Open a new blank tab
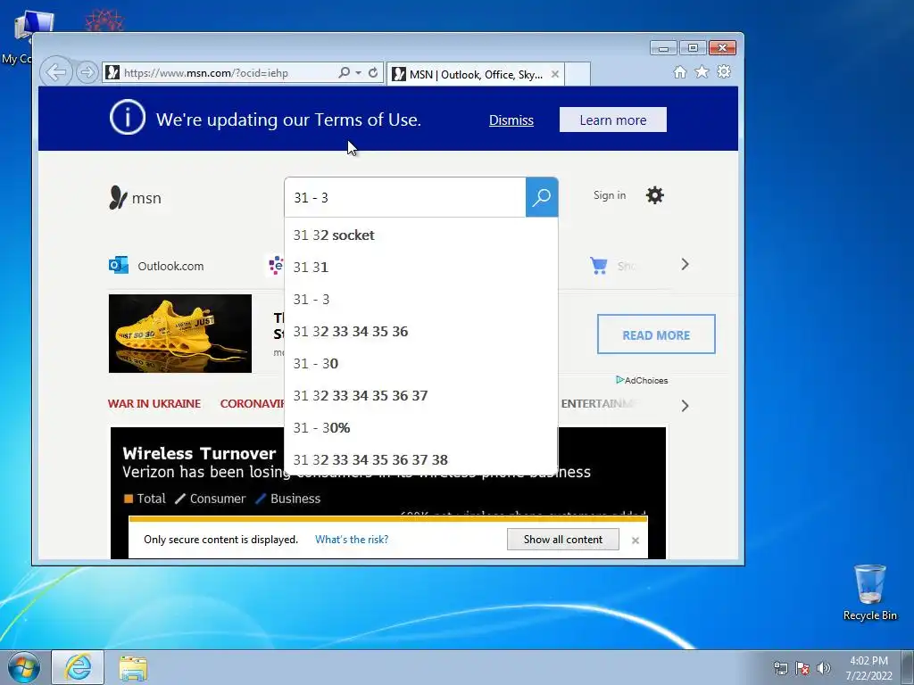 click(x=577, y=75)
